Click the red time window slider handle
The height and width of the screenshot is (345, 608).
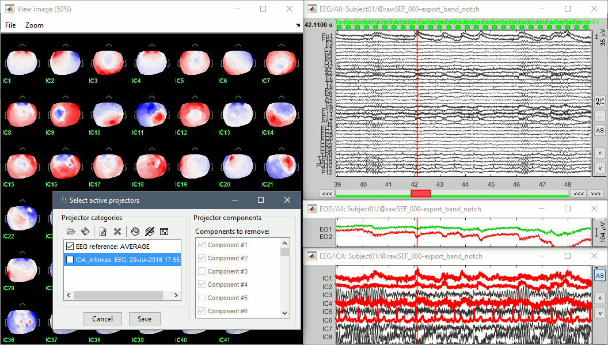(x=420, y=194)
